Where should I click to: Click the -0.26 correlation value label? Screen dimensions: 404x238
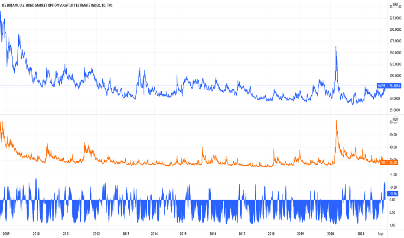[393, 193]
